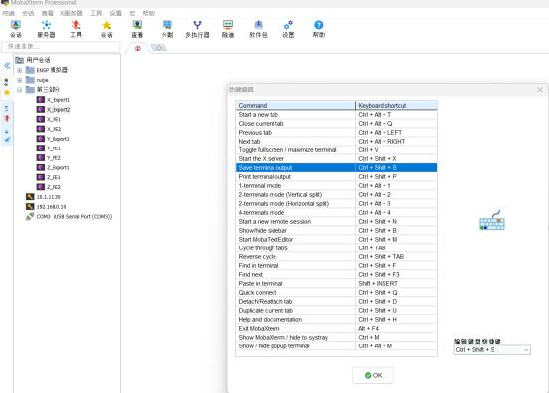Open the X服务器 menu
The width and height of the screenshot is (549, 393).
pyautogui.click(x=71, y=13)
